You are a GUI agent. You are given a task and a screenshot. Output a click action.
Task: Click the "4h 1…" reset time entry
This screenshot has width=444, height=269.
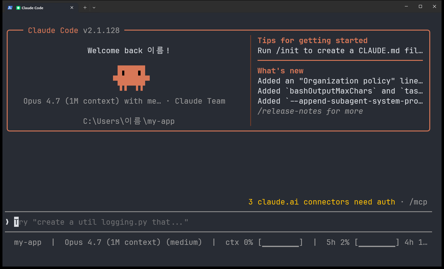(x=416, y=242)
